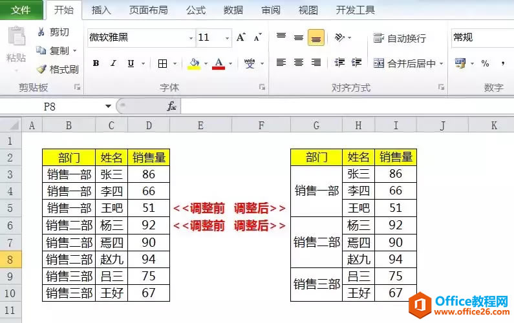The height and width of the screenshot is (323, 514).
Task: Toggle underline formatting
Action: click(x=131, y=63)
